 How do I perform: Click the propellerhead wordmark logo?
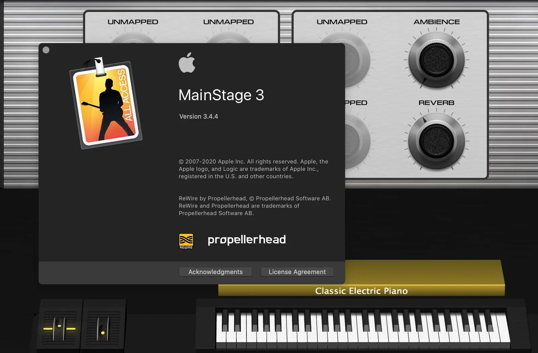[x=247, y=240]
